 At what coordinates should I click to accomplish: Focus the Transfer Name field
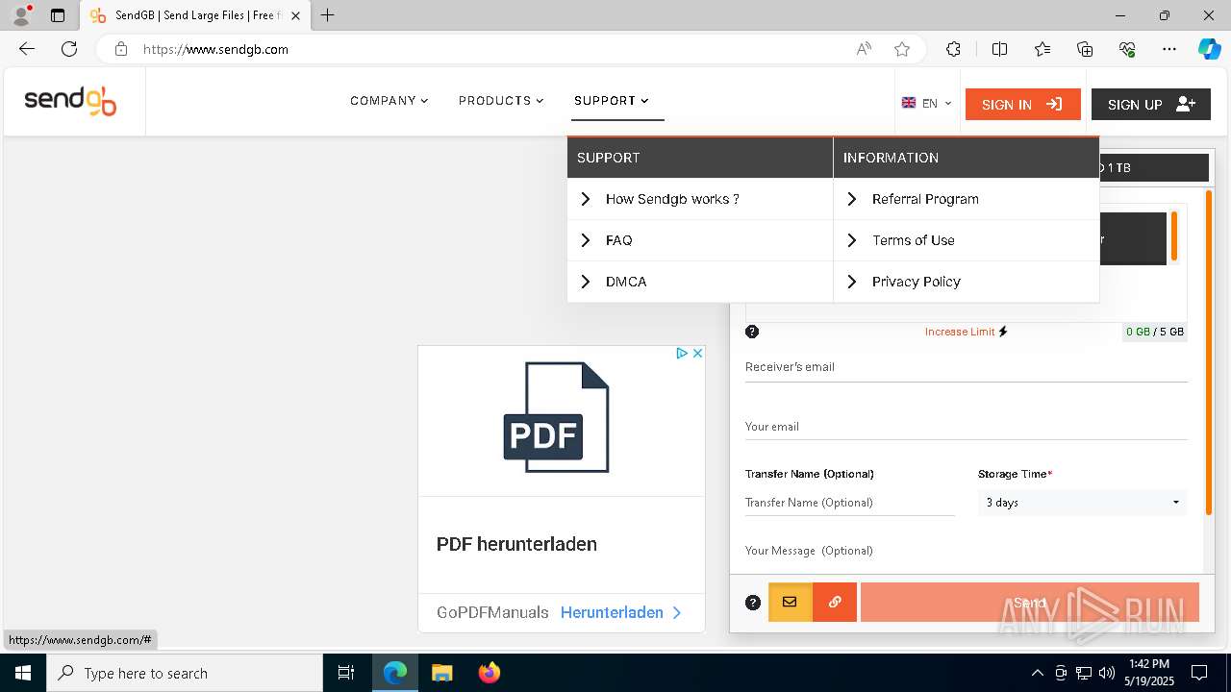[850, 503]
